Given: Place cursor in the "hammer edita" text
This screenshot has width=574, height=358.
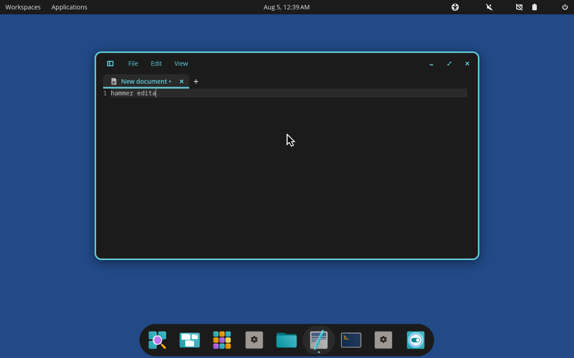Looking at the screenshot, I should pyautogui.click(x=133, y=93).
